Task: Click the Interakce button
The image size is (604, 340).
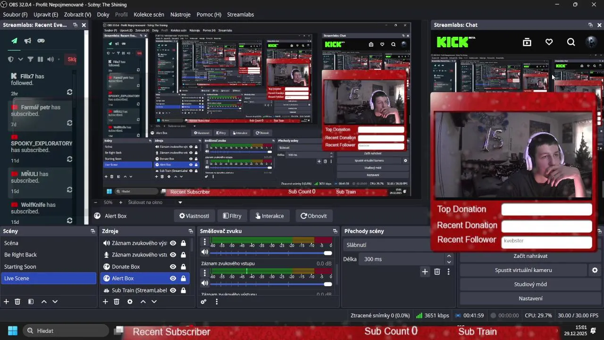Action: pyautogui.click(x=269, y=216)
